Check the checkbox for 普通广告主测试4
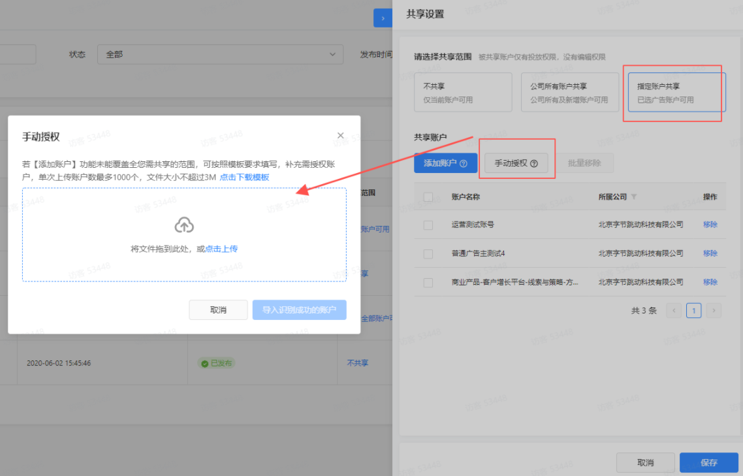Viewport: 743px width, 476px height. 428,253
